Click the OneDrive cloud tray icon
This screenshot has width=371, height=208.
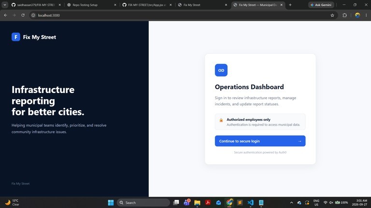point(300,203)
